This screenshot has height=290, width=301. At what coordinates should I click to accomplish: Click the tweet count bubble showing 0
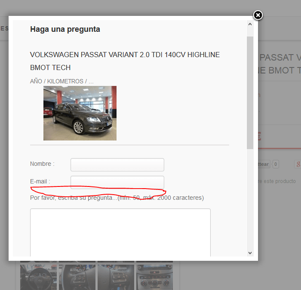pos(276,164)
